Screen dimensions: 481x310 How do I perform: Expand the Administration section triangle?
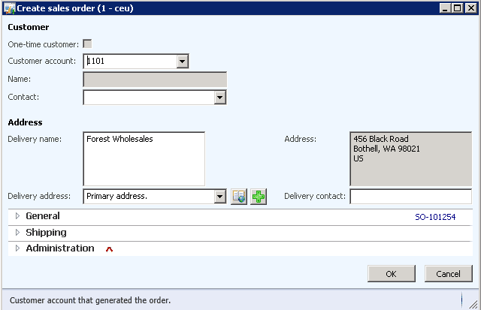coord(17,248)
